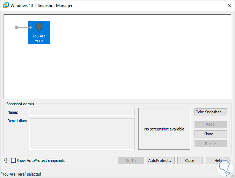Click into the Description text area
This screenshot has height=178, width=235.
click(x=82, y=134)
